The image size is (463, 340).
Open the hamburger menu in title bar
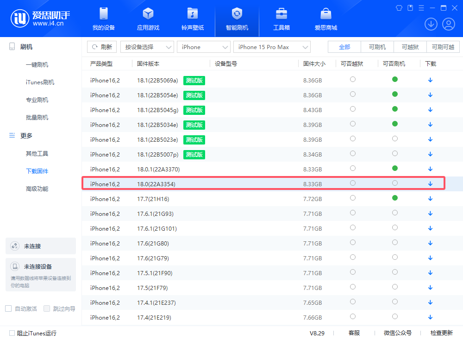pos(420,7)
